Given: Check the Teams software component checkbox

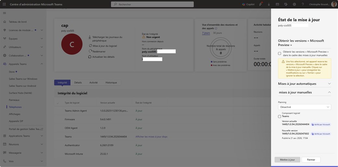Looking at the screenshot, I should click(x=279, y=116).
